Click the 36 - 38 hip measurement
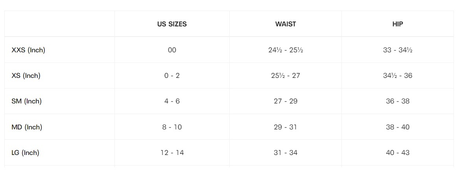The width and height of the screenshot is (457, 177). pyautogui.click(x=398, y=101)
